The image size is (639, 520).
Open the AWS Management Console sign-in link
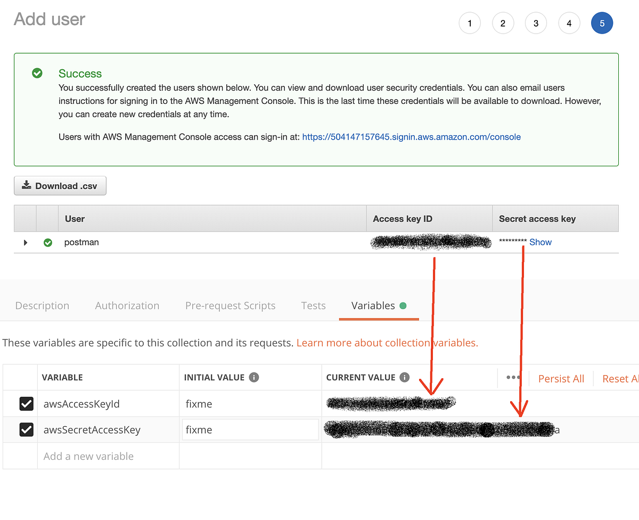tap(411, 137)
